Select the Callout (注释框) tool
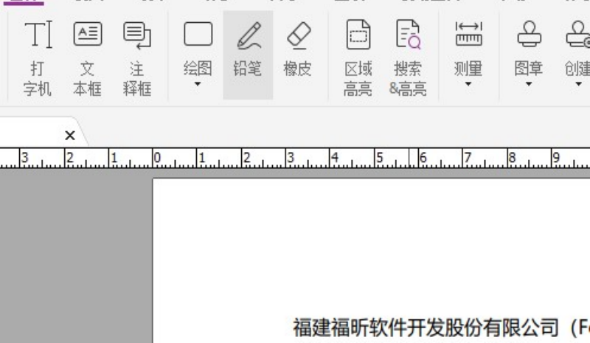590x343 pixels. pyautogui.click(x=137, y=58)
